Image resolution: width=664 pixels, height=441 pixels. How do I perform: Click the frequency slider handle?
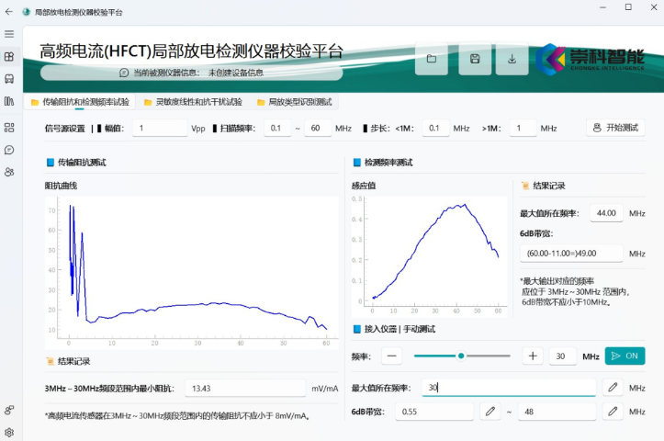click(x=461, y=356)
